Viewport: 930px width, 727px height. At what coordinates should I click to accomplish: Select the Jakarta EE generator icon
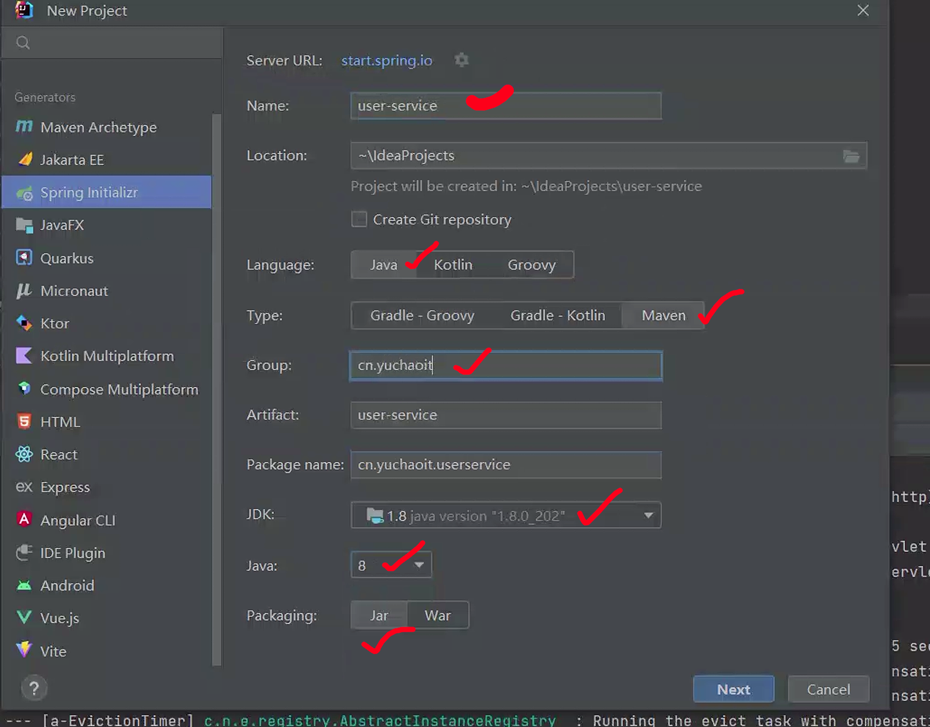point(25,160)
